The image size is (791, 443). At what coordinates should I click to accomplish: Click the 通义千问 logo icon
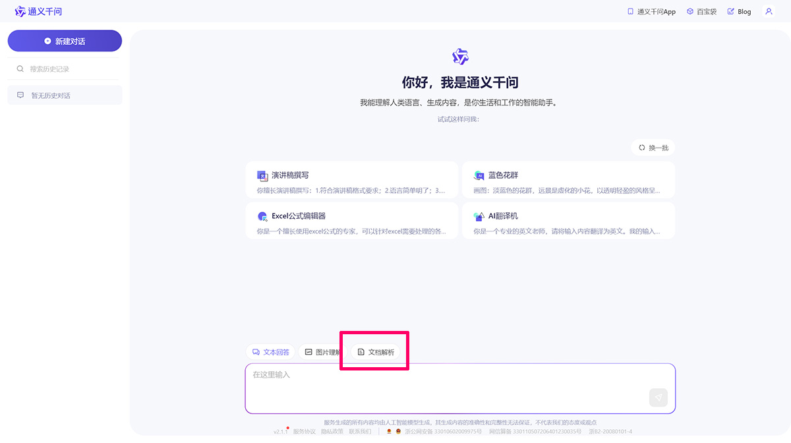21,11
